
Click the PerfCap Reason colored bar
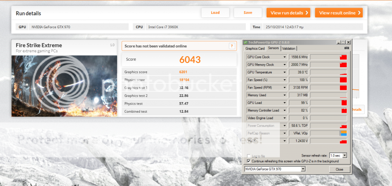[x=343, y=133]
